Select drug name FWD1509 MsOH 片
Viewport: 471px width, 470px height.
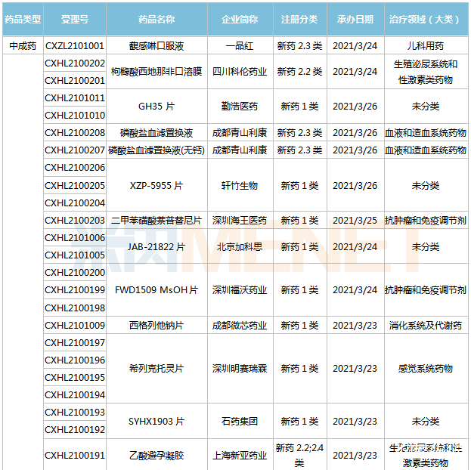(156, 290)
